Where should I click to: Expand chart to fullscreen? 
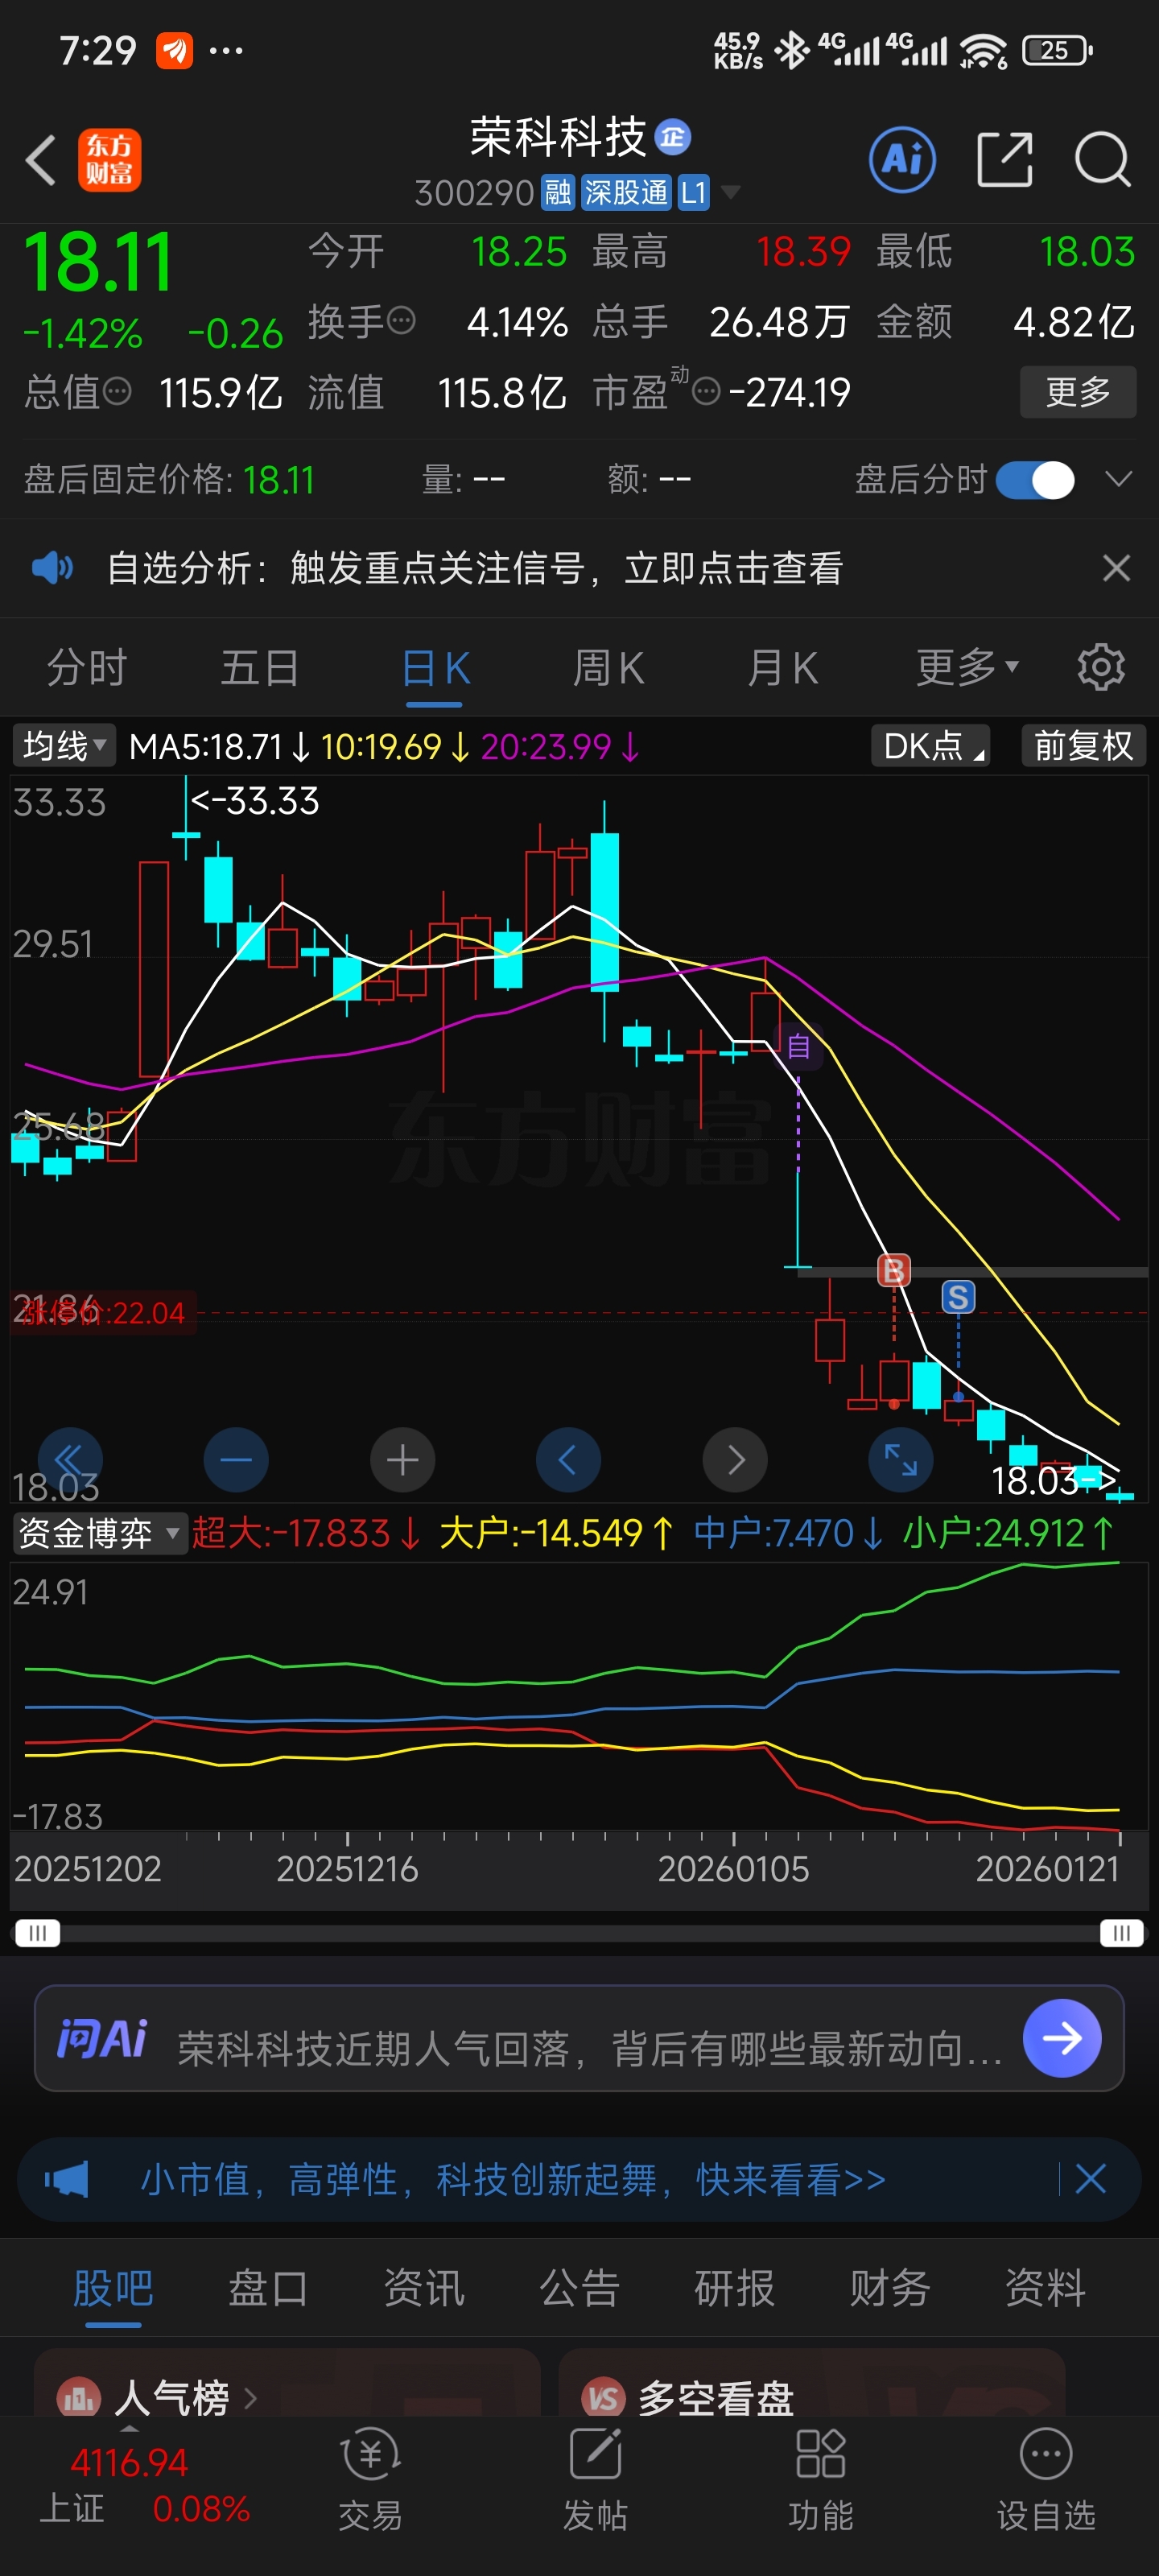901,1460
